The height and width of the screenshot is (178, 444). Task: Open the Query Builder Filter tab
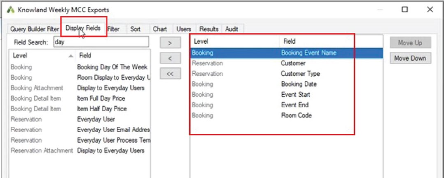coord(35,29)
